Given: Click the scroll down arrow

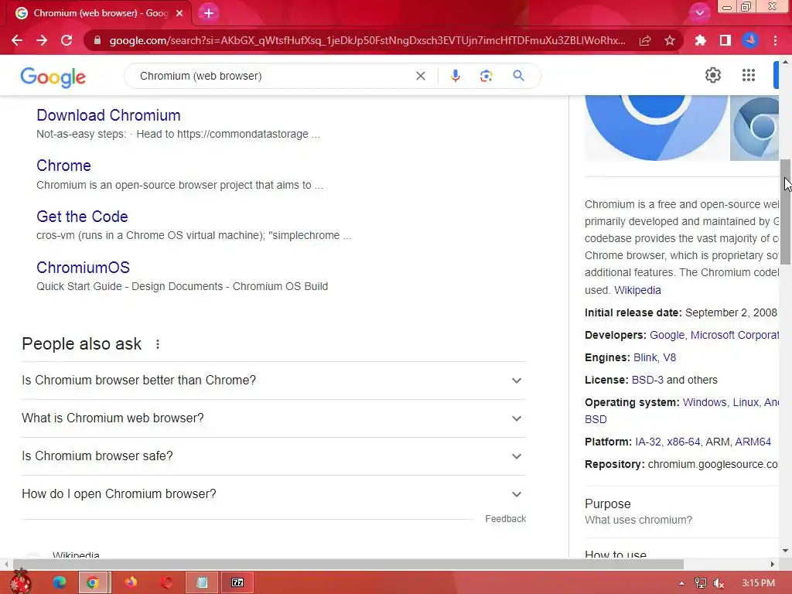Looking at the screenshot, I should (785, 551).
